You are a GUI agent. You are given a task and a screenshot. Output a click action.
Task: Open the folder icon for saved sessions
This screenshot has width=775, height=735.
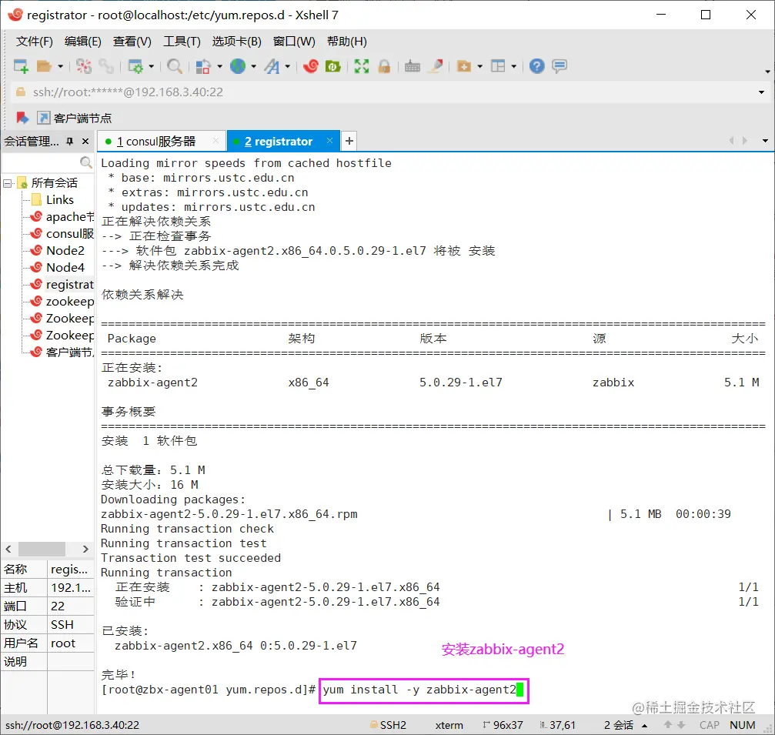click(44, 66)
